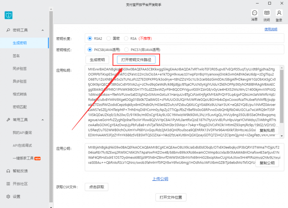The height and width of the screenshot is (208, 288).
Task: Choose PKCS8(JAVA适用) key format
Action: click(90, 49)
